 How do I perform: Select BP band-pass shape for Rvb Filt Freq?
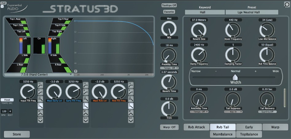coord(131,113)
